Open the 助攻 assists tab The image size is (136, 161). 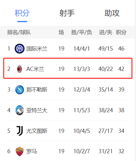112,13
